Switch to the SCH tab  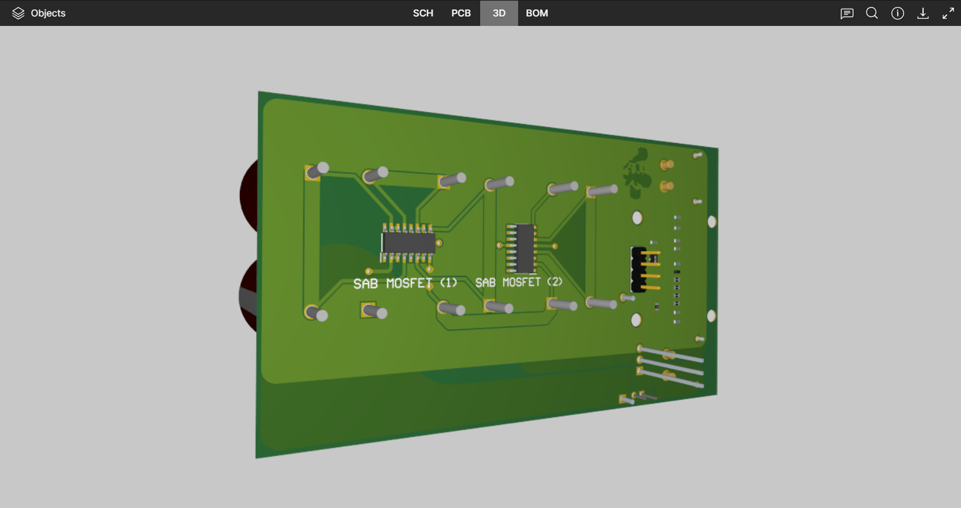point(423,13)
